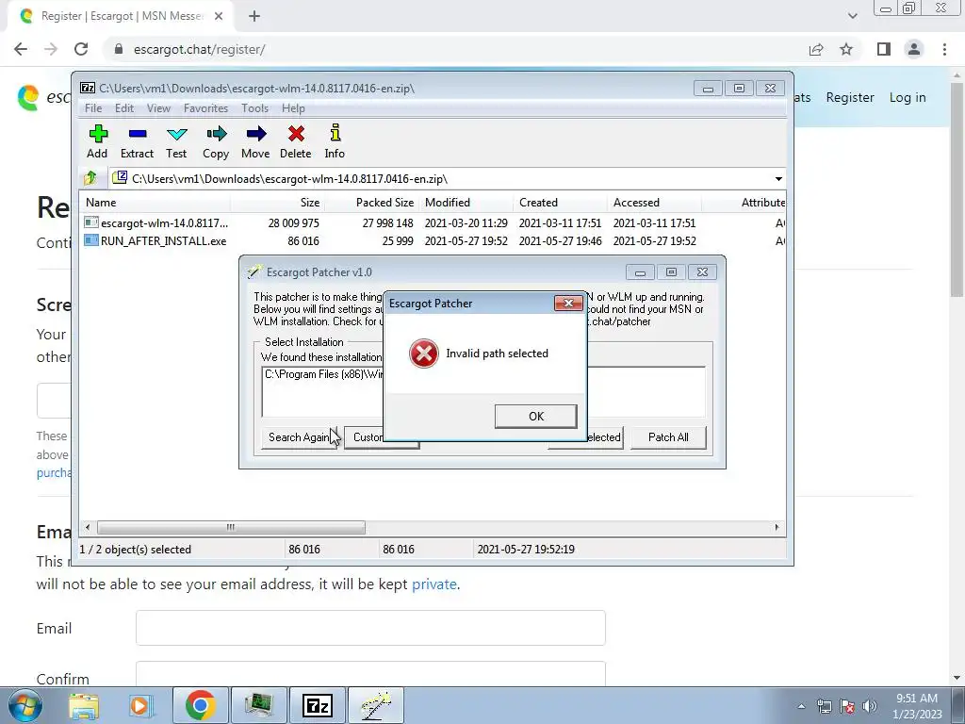Viewport: 965px width, 724px height.
Task: Open the 7-Zip Tools menu
Action: click(x=254, y=108)
